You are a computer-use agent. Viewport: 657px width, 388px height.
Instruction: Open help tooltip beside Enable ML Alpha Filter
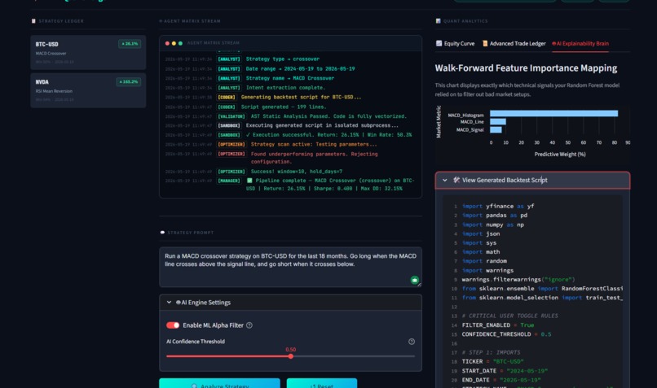point(249,325)
